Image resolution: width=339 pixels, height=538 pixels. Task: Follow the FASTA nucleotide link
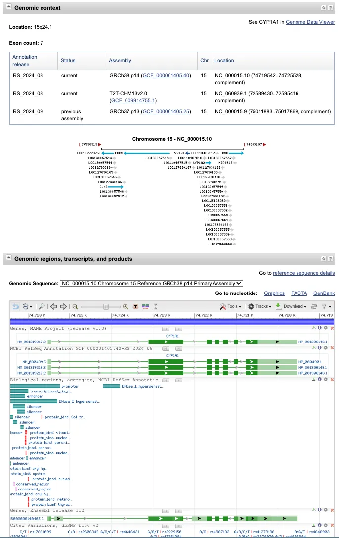[298, 293]
